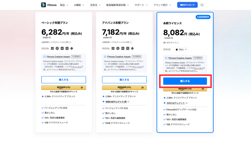Screen dimensions: 251x141
Task: Click 今なら抽選で全額還元のチャンス under ベーシック plan
Action: point(64,91)
